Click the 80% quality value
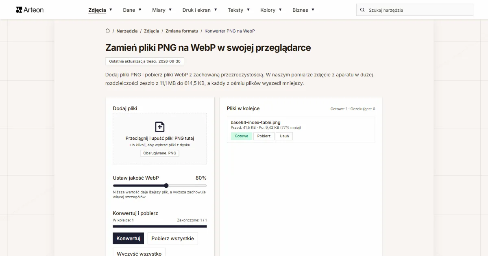This screenshot has height=256, width=488. [x=201, y=178]
